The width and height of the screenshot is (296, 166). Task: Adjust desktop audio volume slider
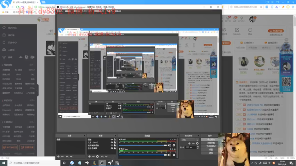(143, 145)
